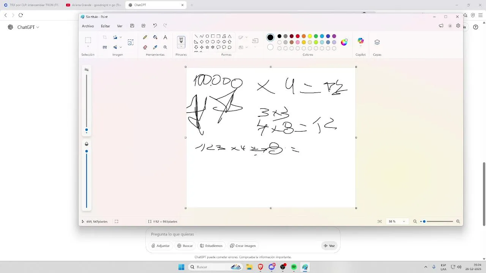
Task: Click the Share icon in Paint
Action: click(144, 26)
